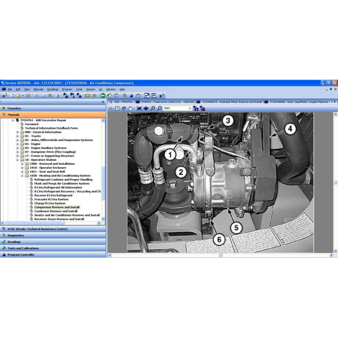Select the hand pan tool
The height and width of the screenshot is (338, 338).
click(x=130, y=108)
